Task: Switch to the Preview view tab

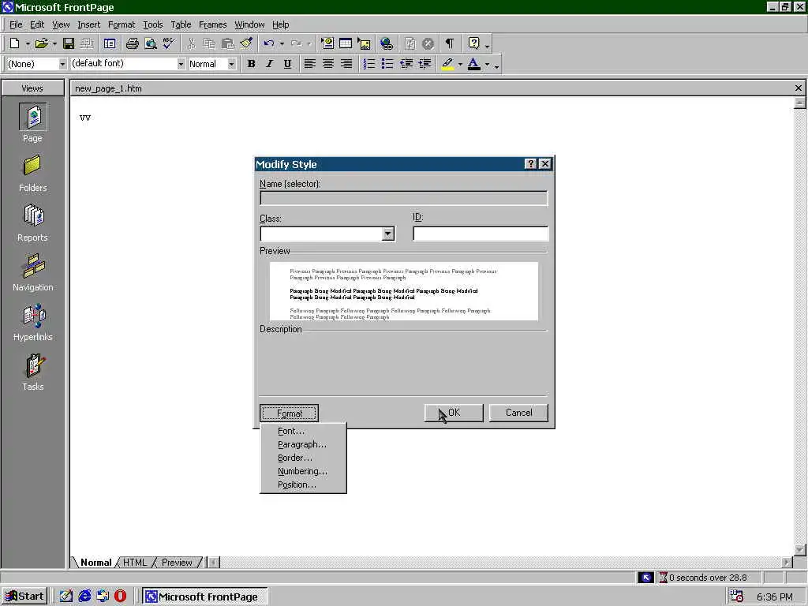Action: (x=177, y=562)
